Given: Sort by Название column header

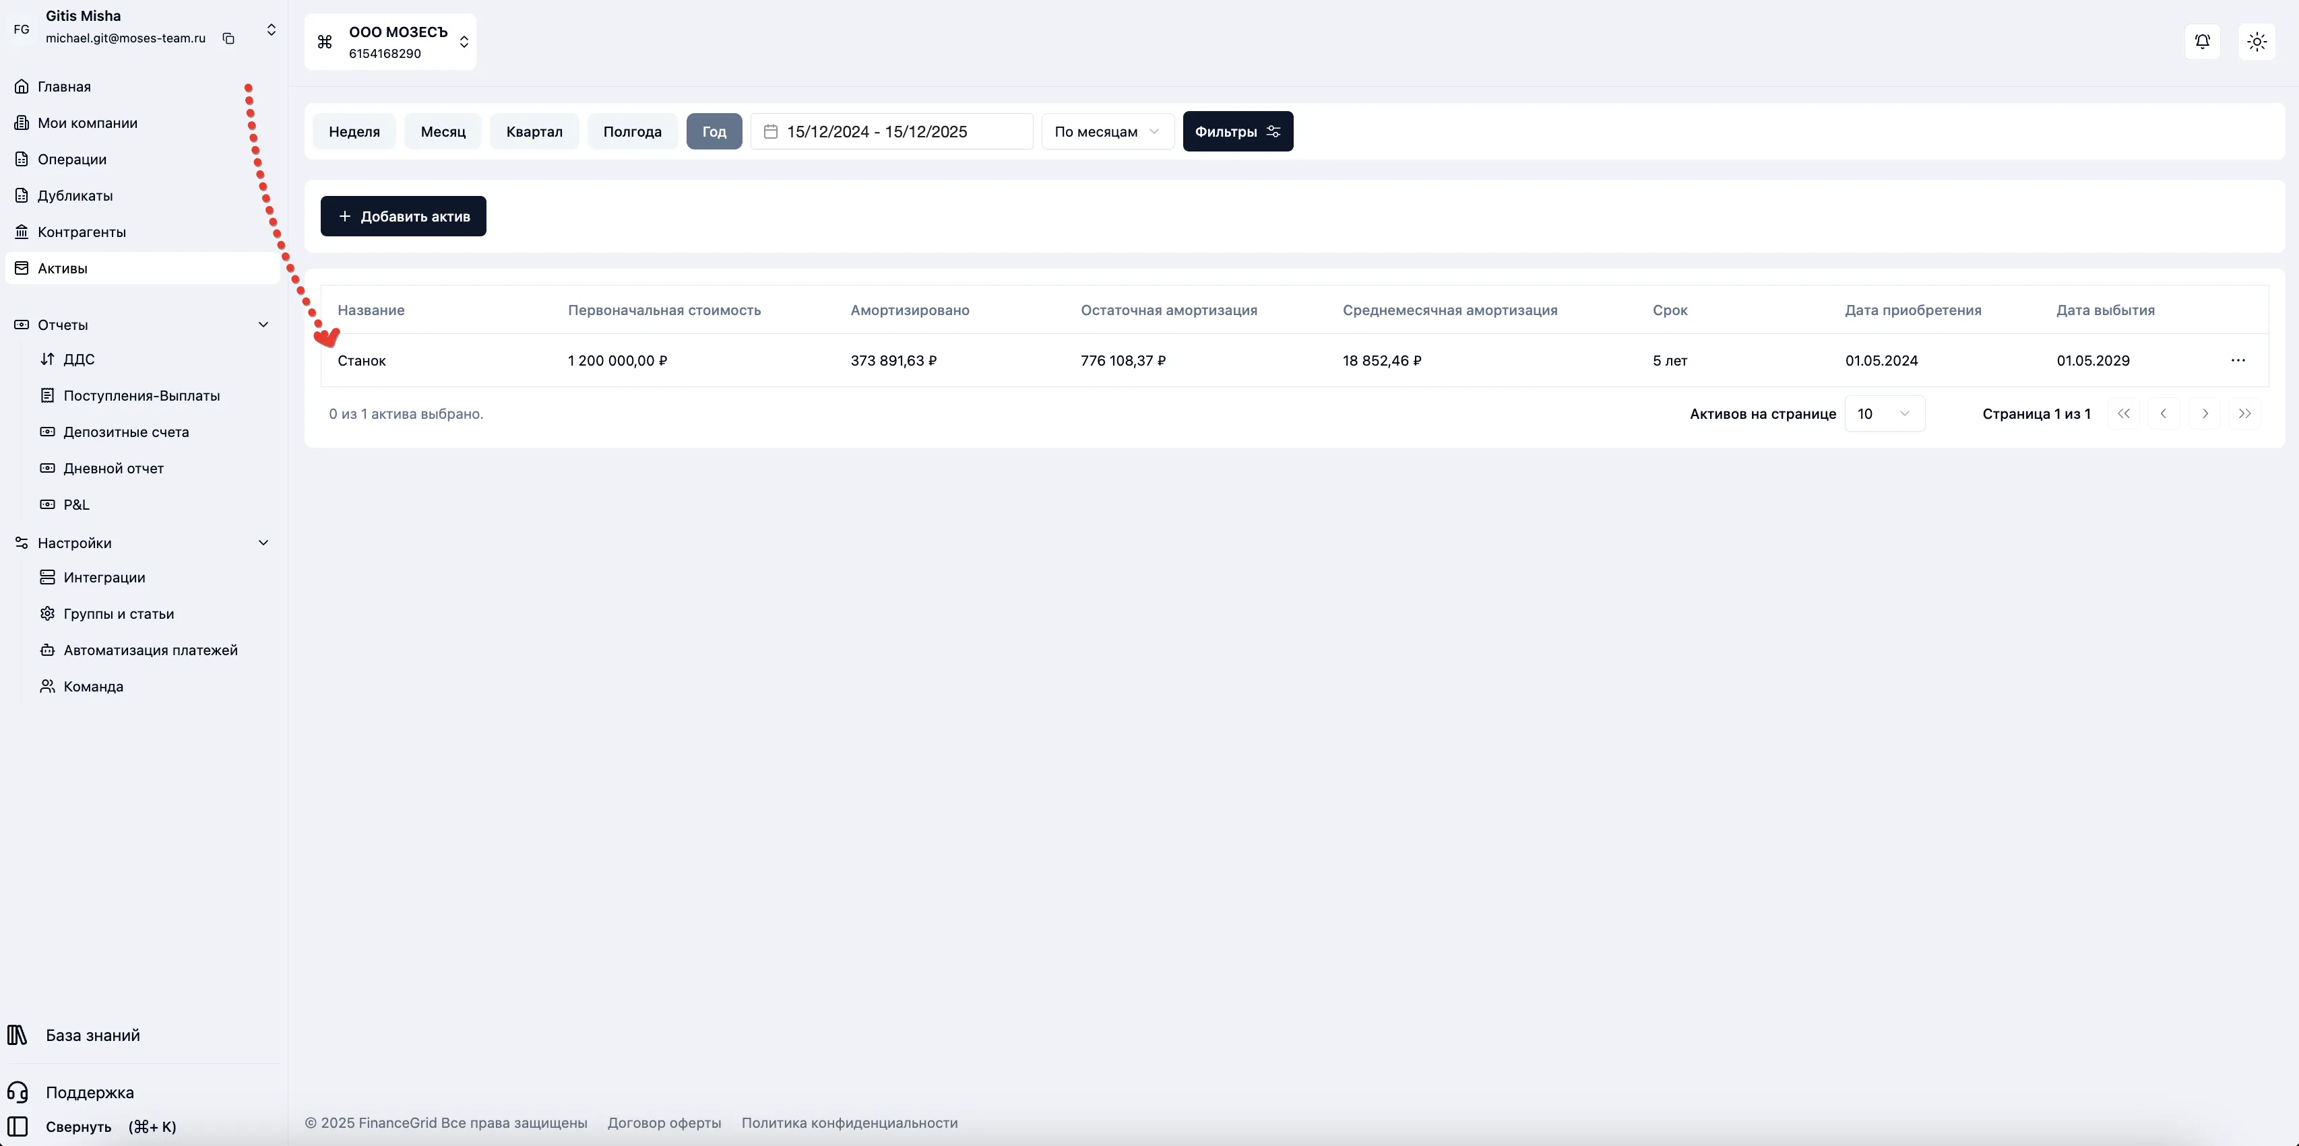Looking at the screenshot, I should click(371, 310).
